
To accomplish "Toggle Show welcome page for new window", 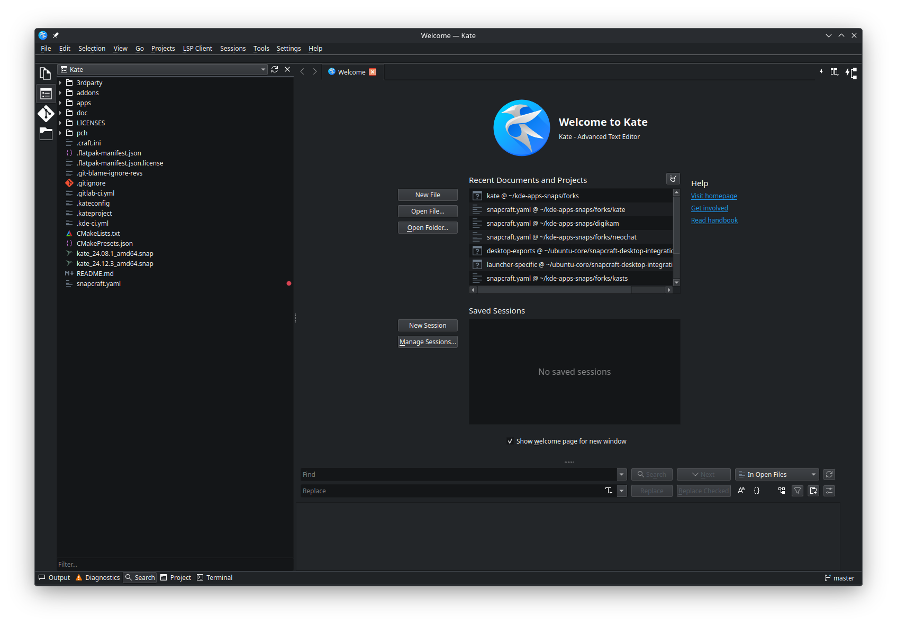I will [x=566, y=441].
